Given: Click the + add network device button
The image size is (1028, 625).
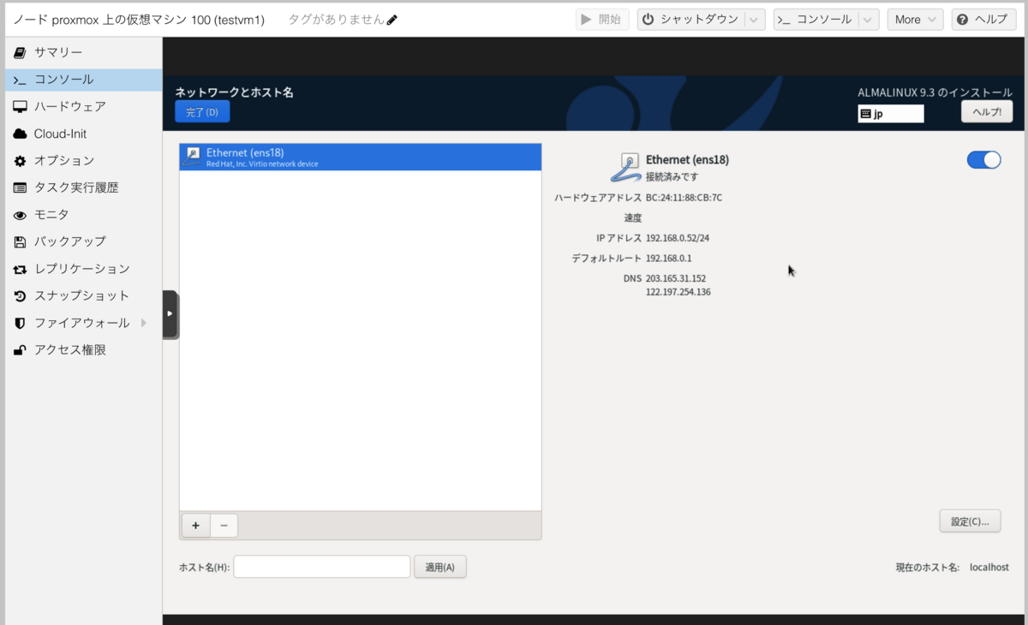Looking at the screenshot, I should click(x=196, y=526).
